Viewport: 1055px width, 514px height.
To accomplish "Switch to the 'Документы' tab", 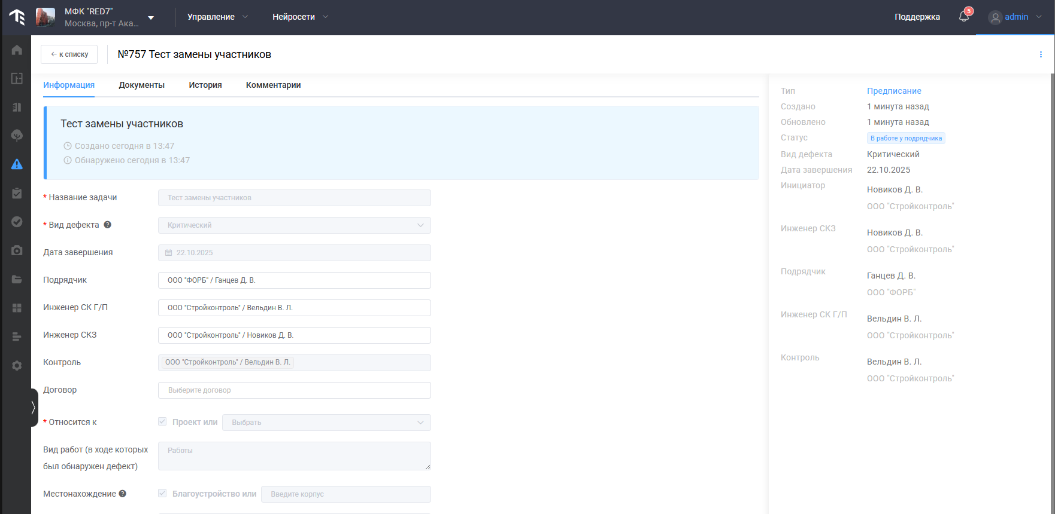I will (141, 85).
